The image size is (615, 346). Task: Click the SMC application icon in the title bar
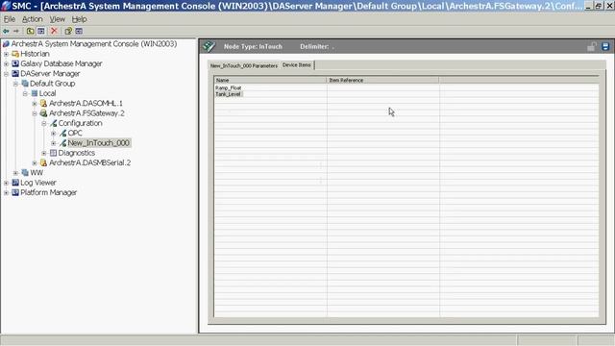click(x=6, y=6)
